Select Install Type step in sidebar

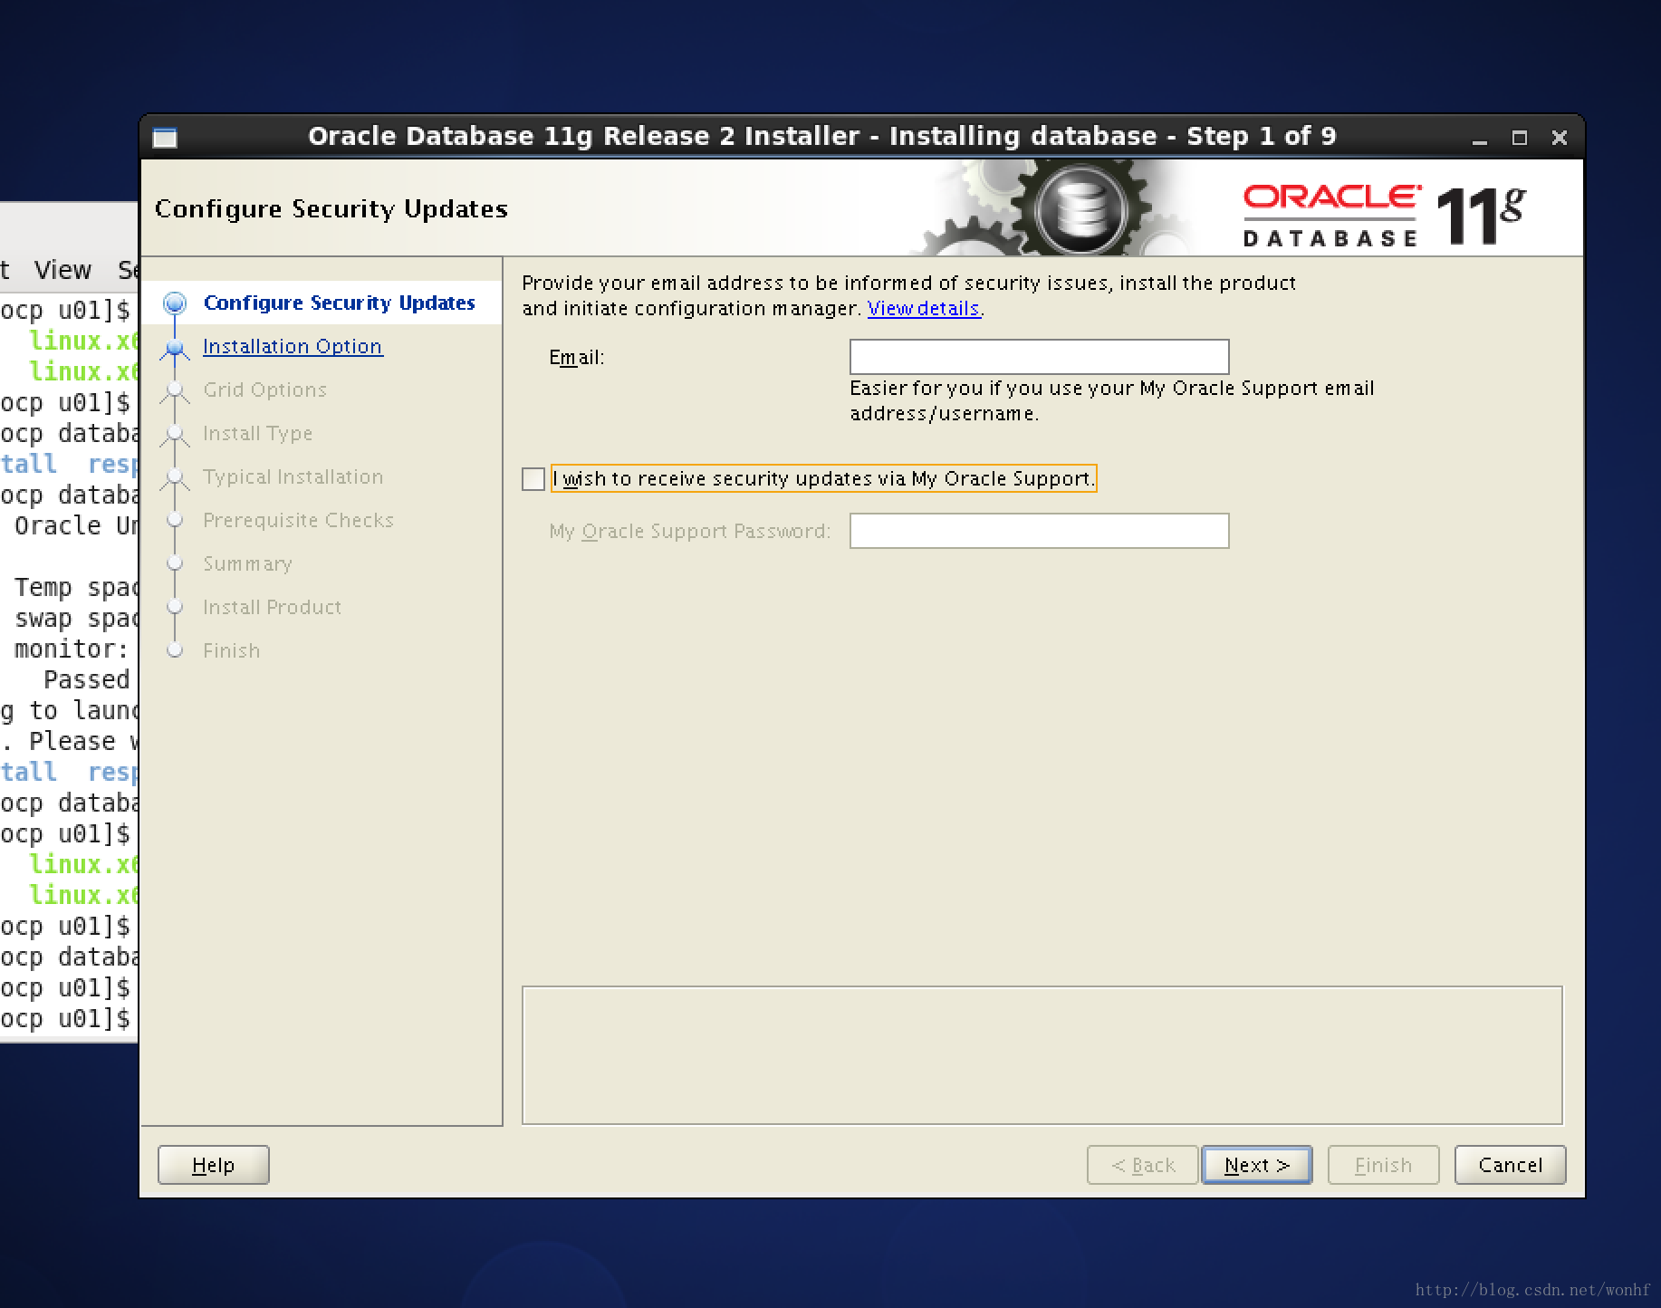pos(257,433)
